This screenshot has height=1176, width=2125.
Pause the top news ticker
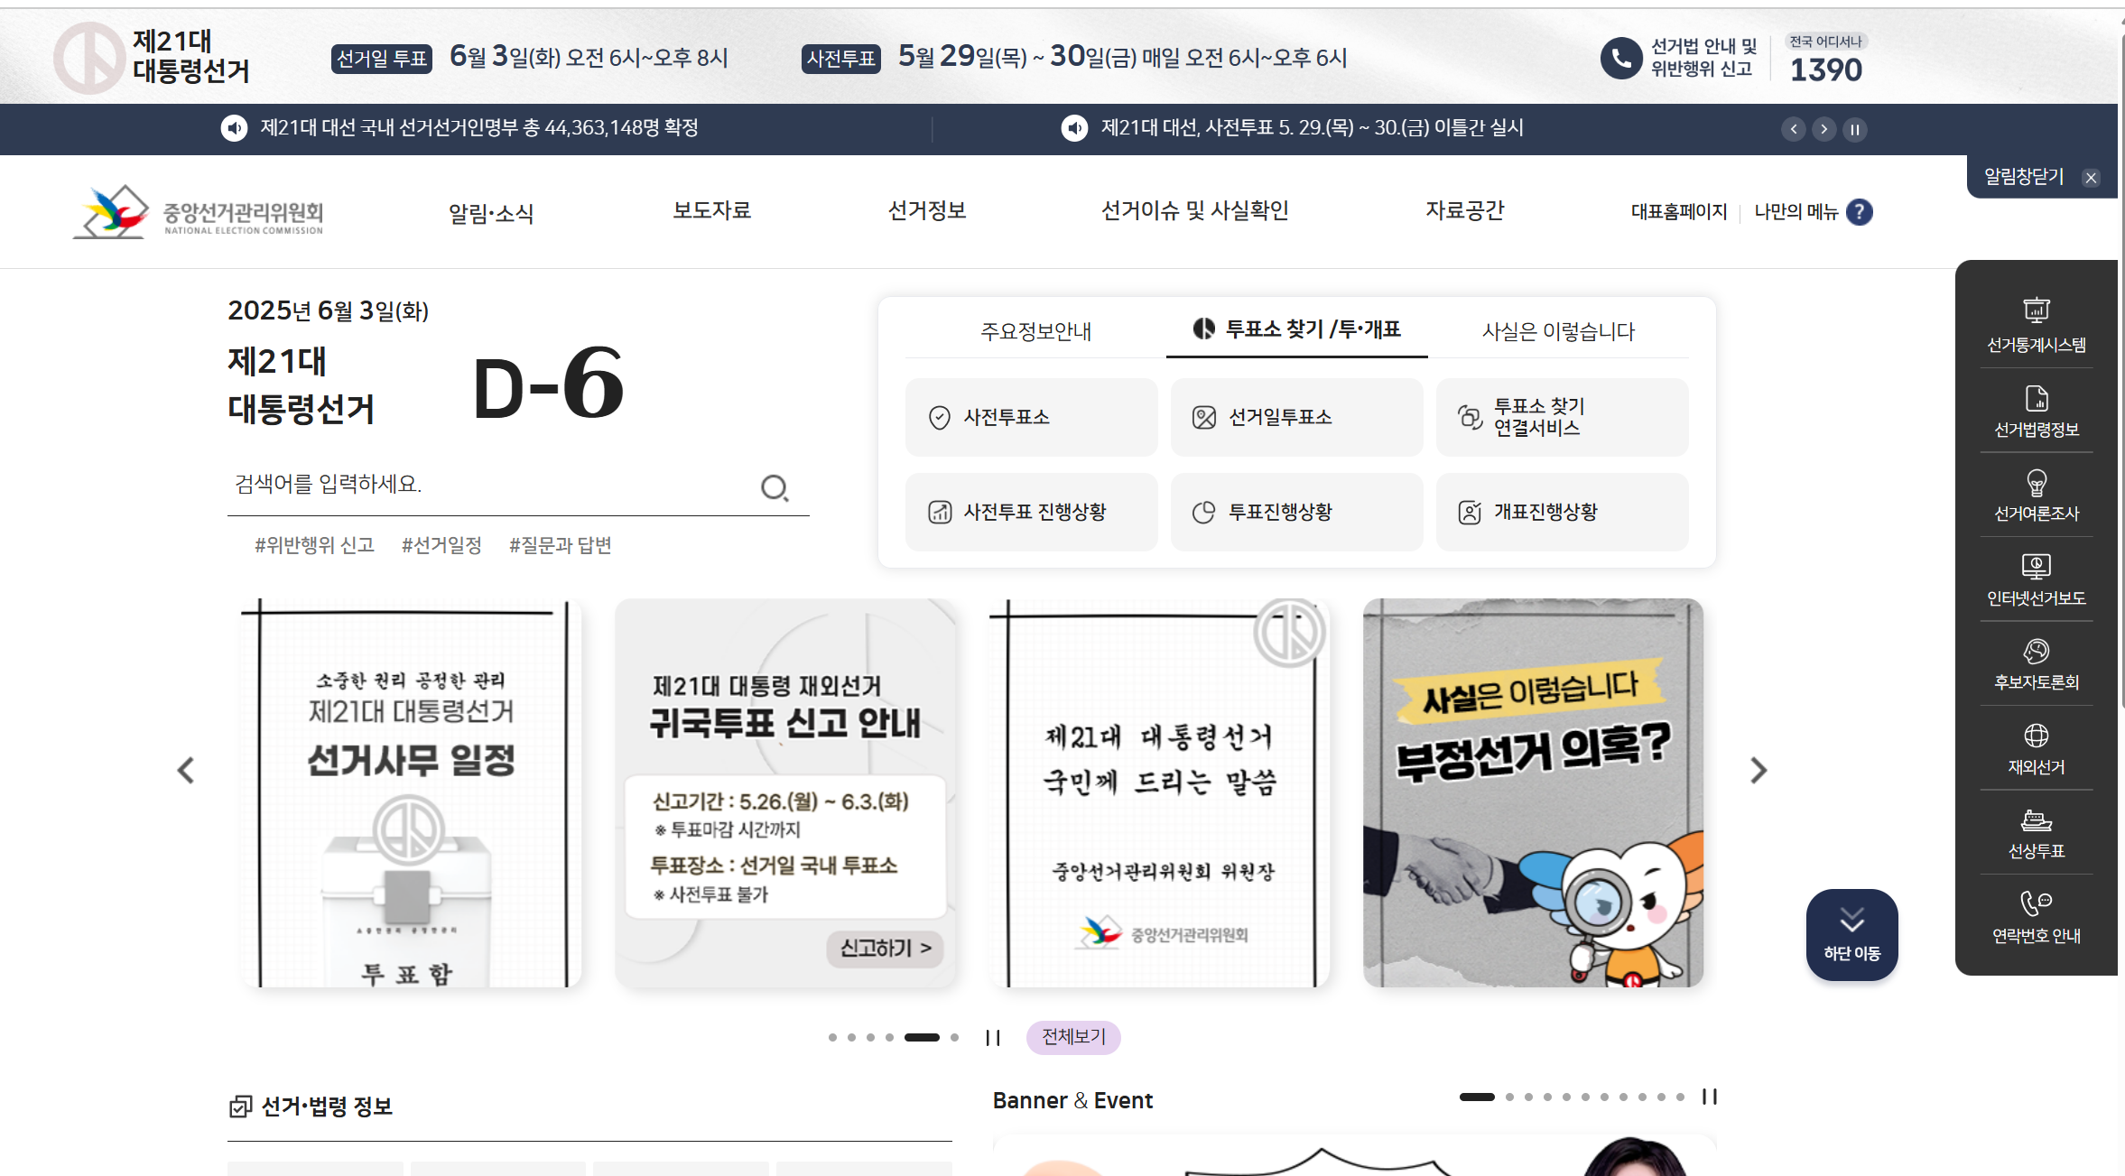pos(1854,129)
